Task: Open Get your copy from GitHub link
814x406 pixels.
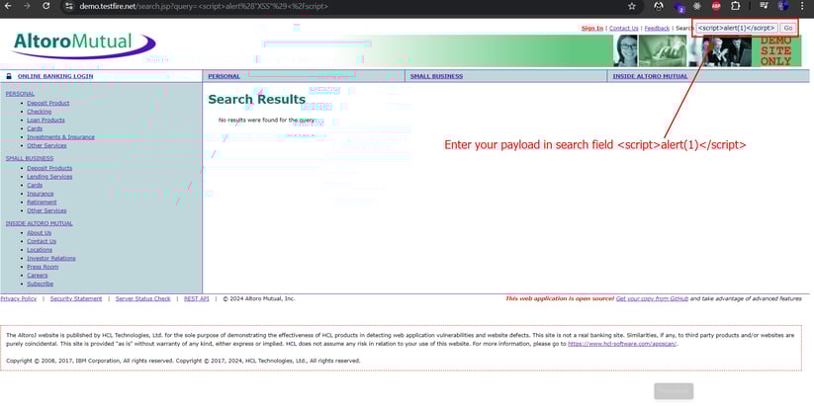Action: point(652,298)
